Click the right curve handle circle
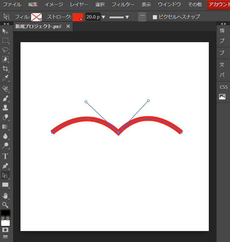This screenshot has width=230, height=242. click(148, 101)
